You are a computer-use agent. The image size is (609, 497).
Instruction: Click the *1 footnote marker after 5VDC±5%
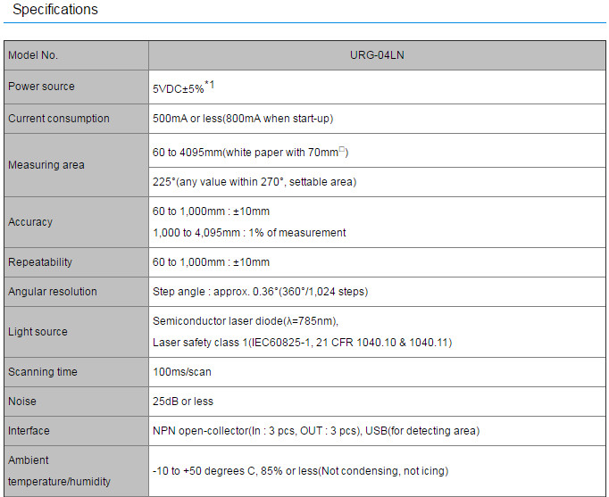210,85
